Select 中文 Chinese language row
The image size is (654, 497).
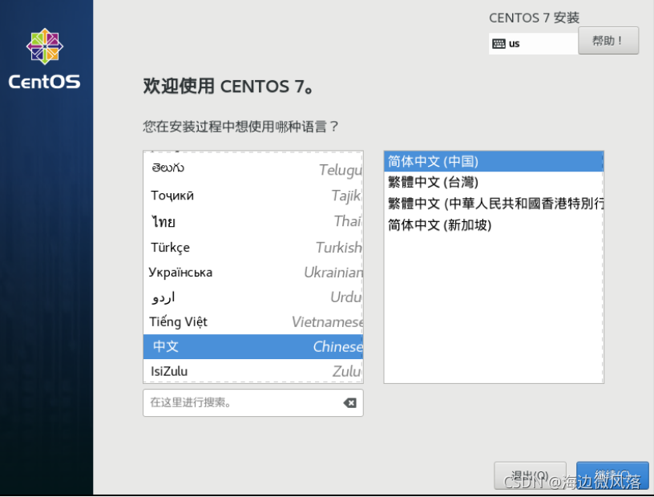coord(252,346)
